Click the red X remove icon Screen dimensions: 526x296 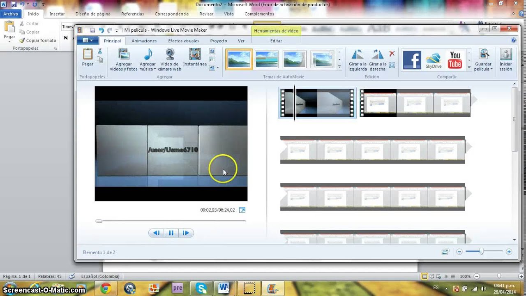point(392,54)
